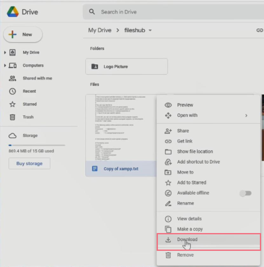Click the Google Drive logo
264x267 pixels.
coord(13,12)
